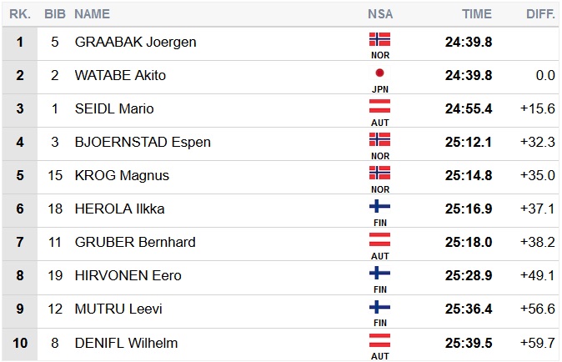
Task: Click the Finland flag beside HEROLA Ilkka
Action: (379, 206)
